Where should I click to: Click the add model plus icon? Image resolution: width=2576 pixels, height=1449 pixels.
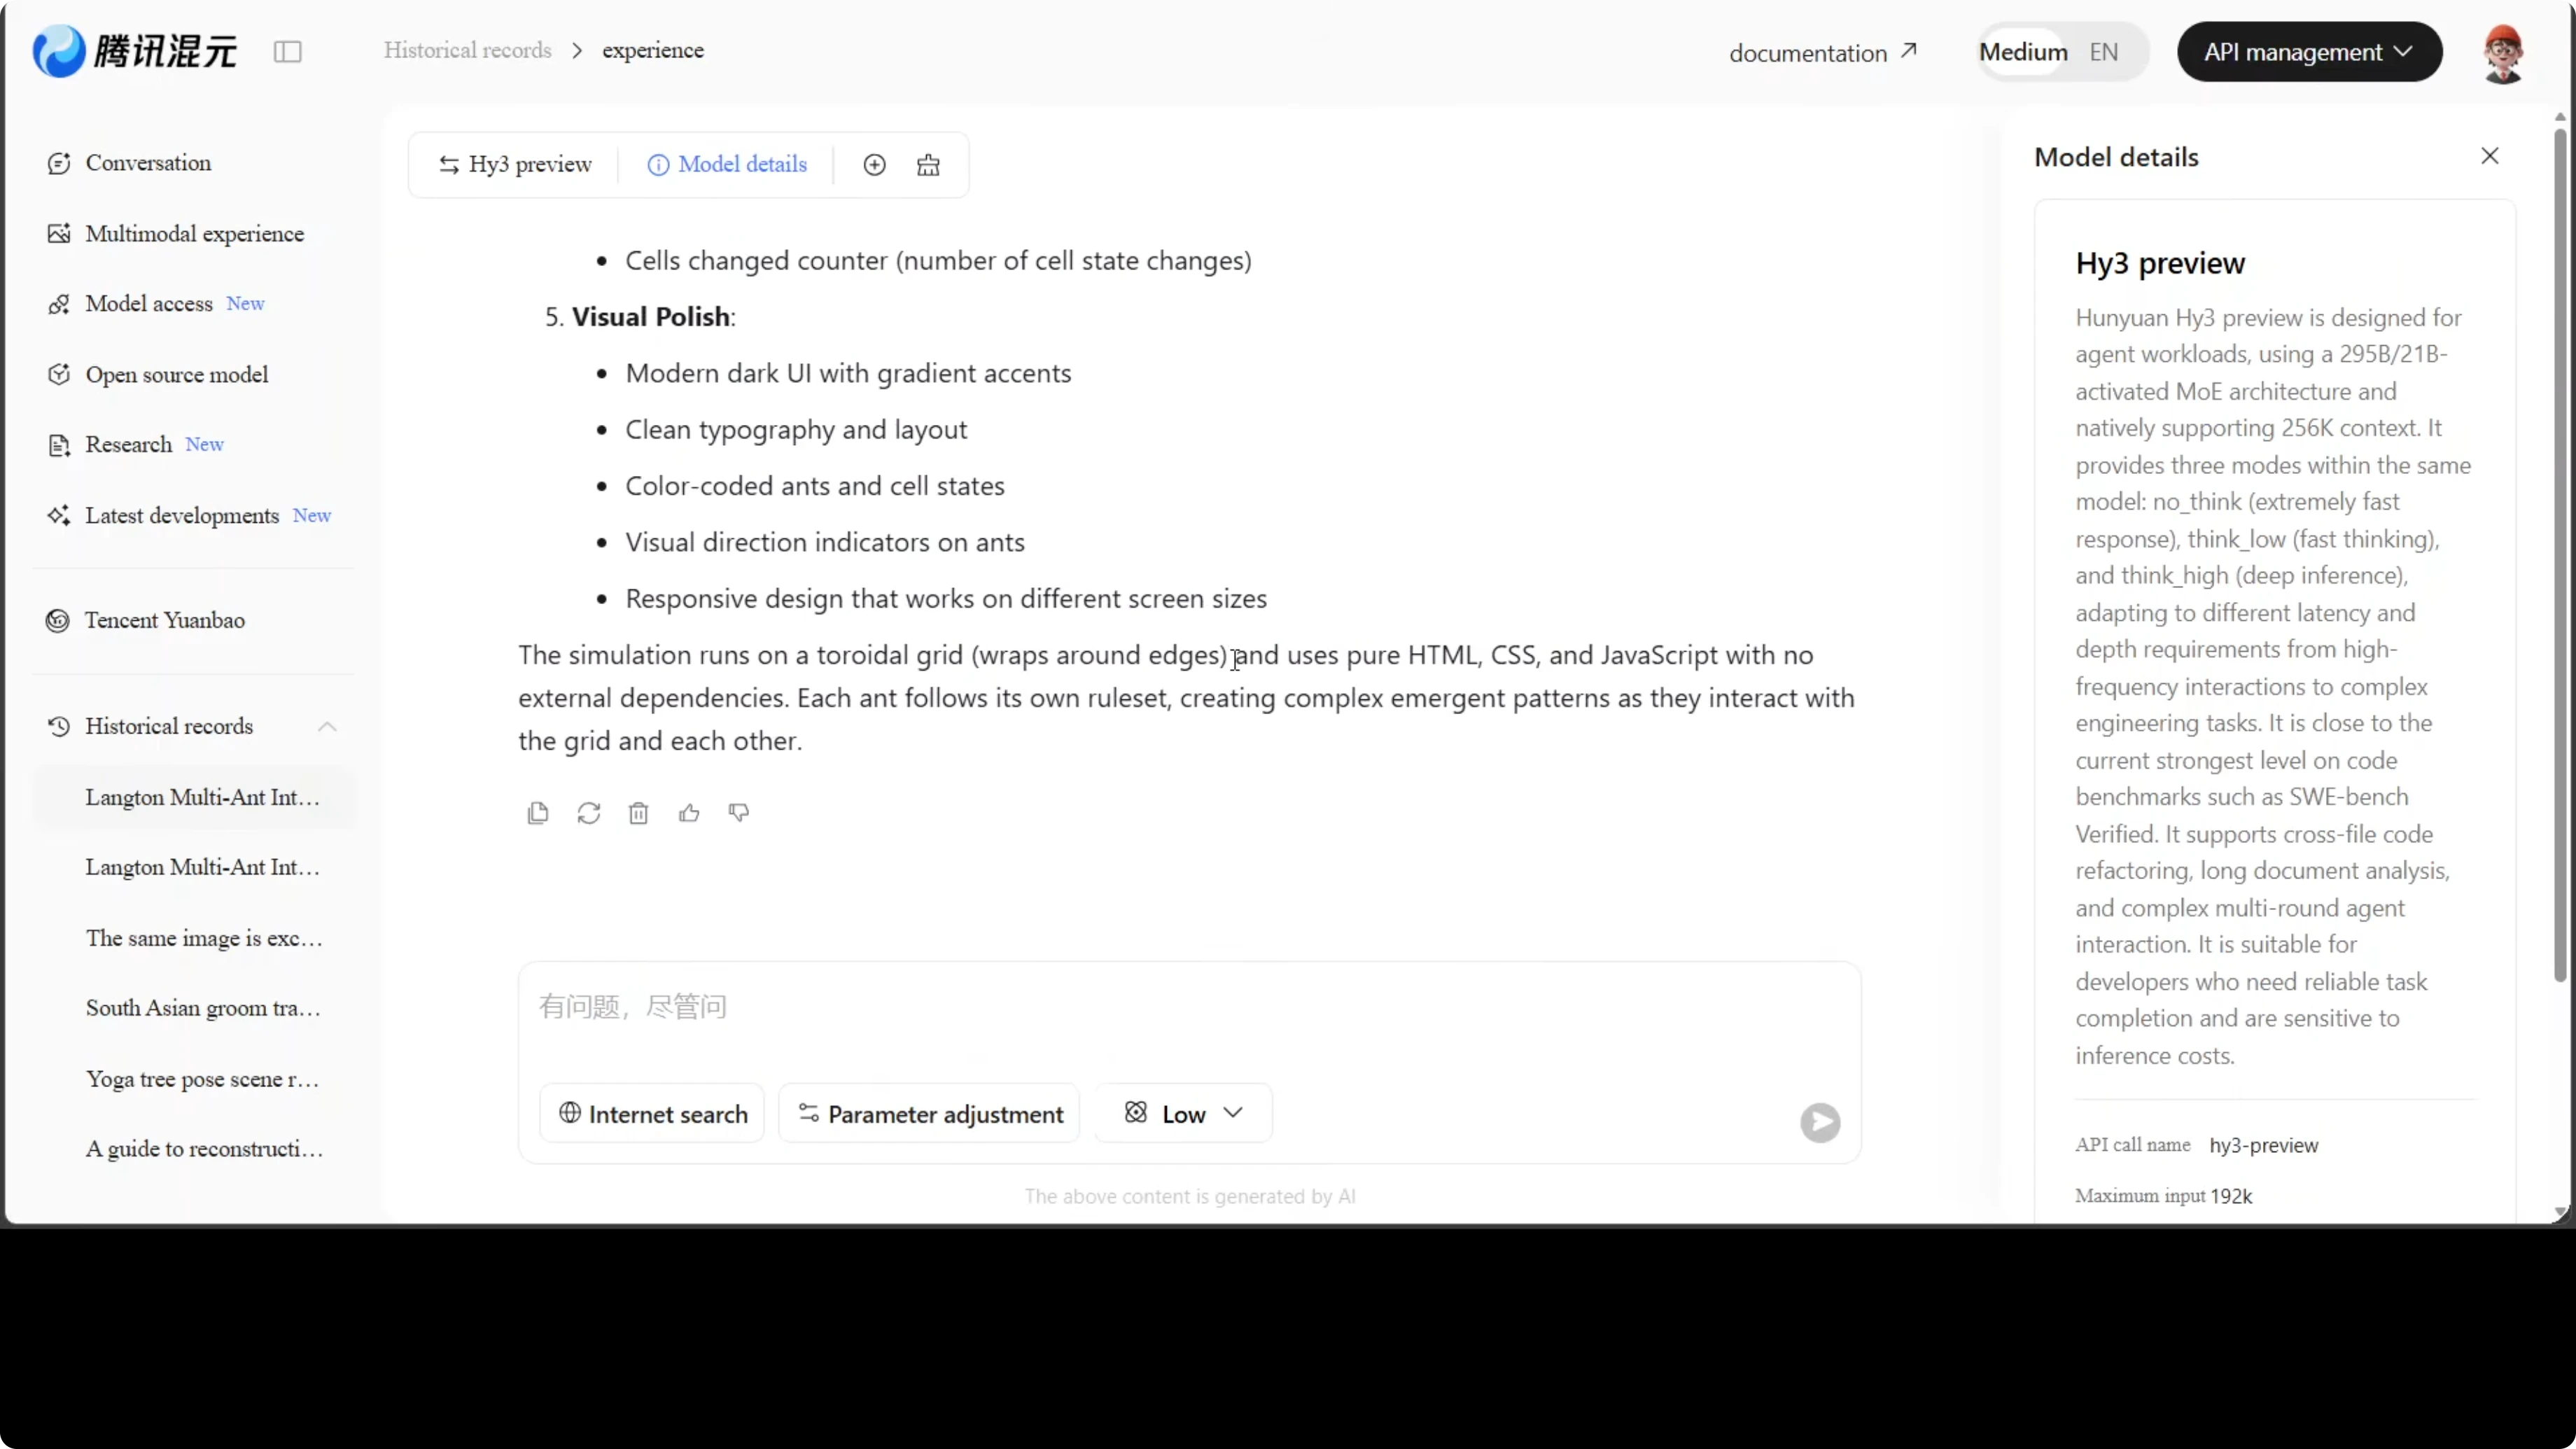[x=874, y=164]
